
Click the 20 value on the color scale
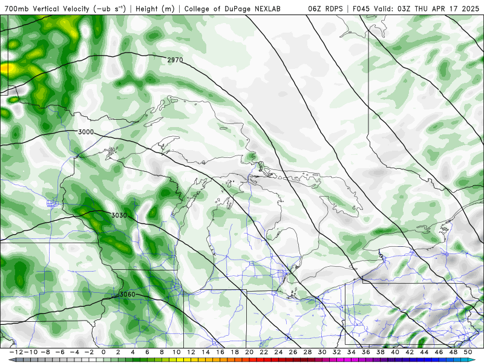[x=249, y=352]
